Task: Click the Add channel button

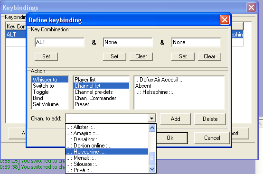Action: [x=175, y=119]
